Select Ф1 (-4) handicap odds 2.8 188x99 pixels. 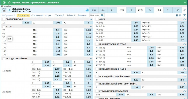pos(136,22)
